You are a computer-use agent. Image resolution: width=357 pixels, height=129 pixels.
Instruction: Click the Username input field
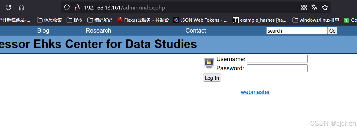[x=277, y=59]
